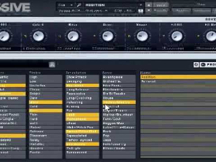Toggle the Dark timbre attribute
The height and width of the screenshot is (162, 216).
click(45, 98)
